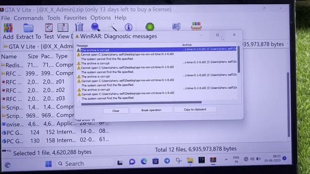The image size is (310, 174).
Task: Sort file list by Size column
Action: (33, 57)
